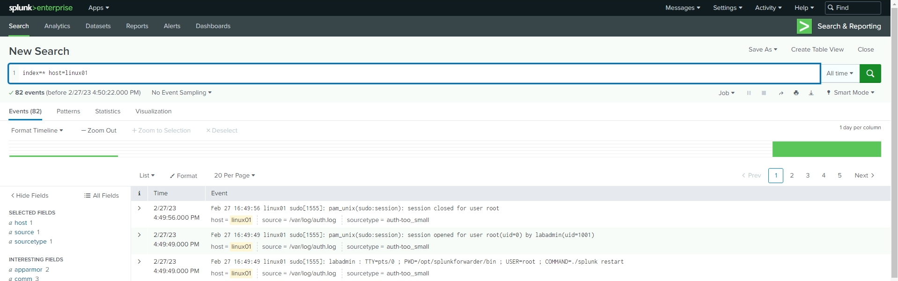Open the Reports nav tab
898x281 pixels.
tap(137, 26)
